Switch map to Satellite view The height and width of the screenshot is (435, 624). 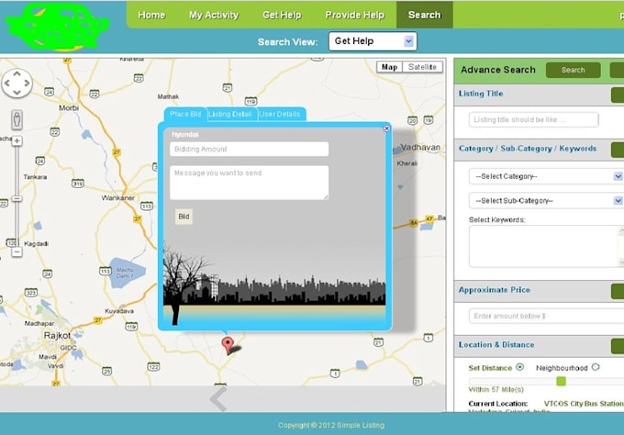coord(422,67)
